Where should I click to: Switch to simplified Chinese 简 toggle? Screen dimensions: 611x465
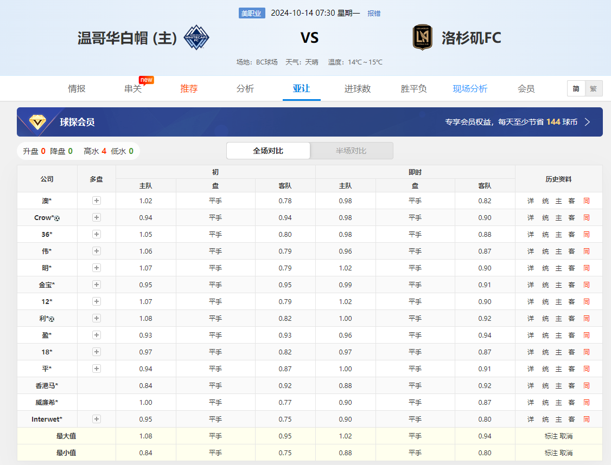click(576, 89)
